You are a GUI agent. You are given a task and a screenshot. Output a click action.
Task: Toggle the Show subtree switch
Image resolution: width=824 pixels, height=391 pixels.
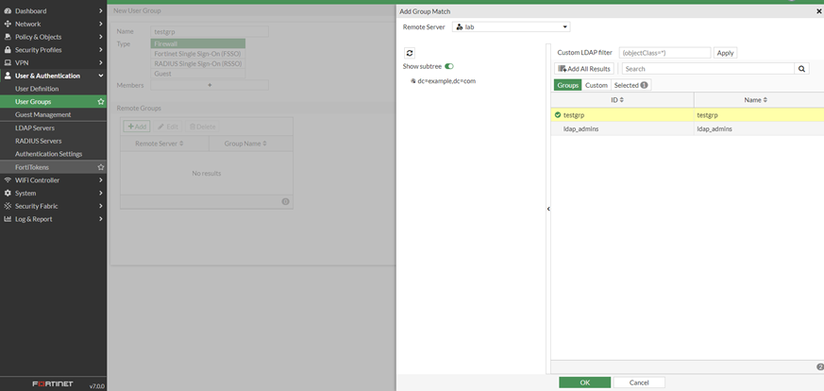(x=448, y=67)
